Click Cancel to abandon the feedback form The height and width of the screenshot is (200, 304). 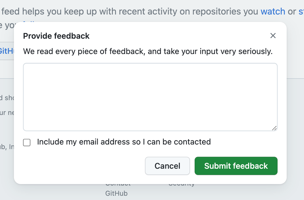coord(167,166)
